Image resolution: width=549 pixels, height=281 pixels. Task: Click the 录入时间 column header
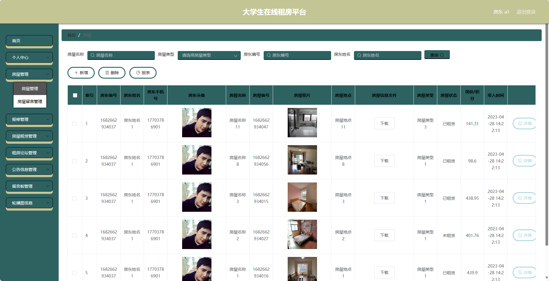pos(496,95)
